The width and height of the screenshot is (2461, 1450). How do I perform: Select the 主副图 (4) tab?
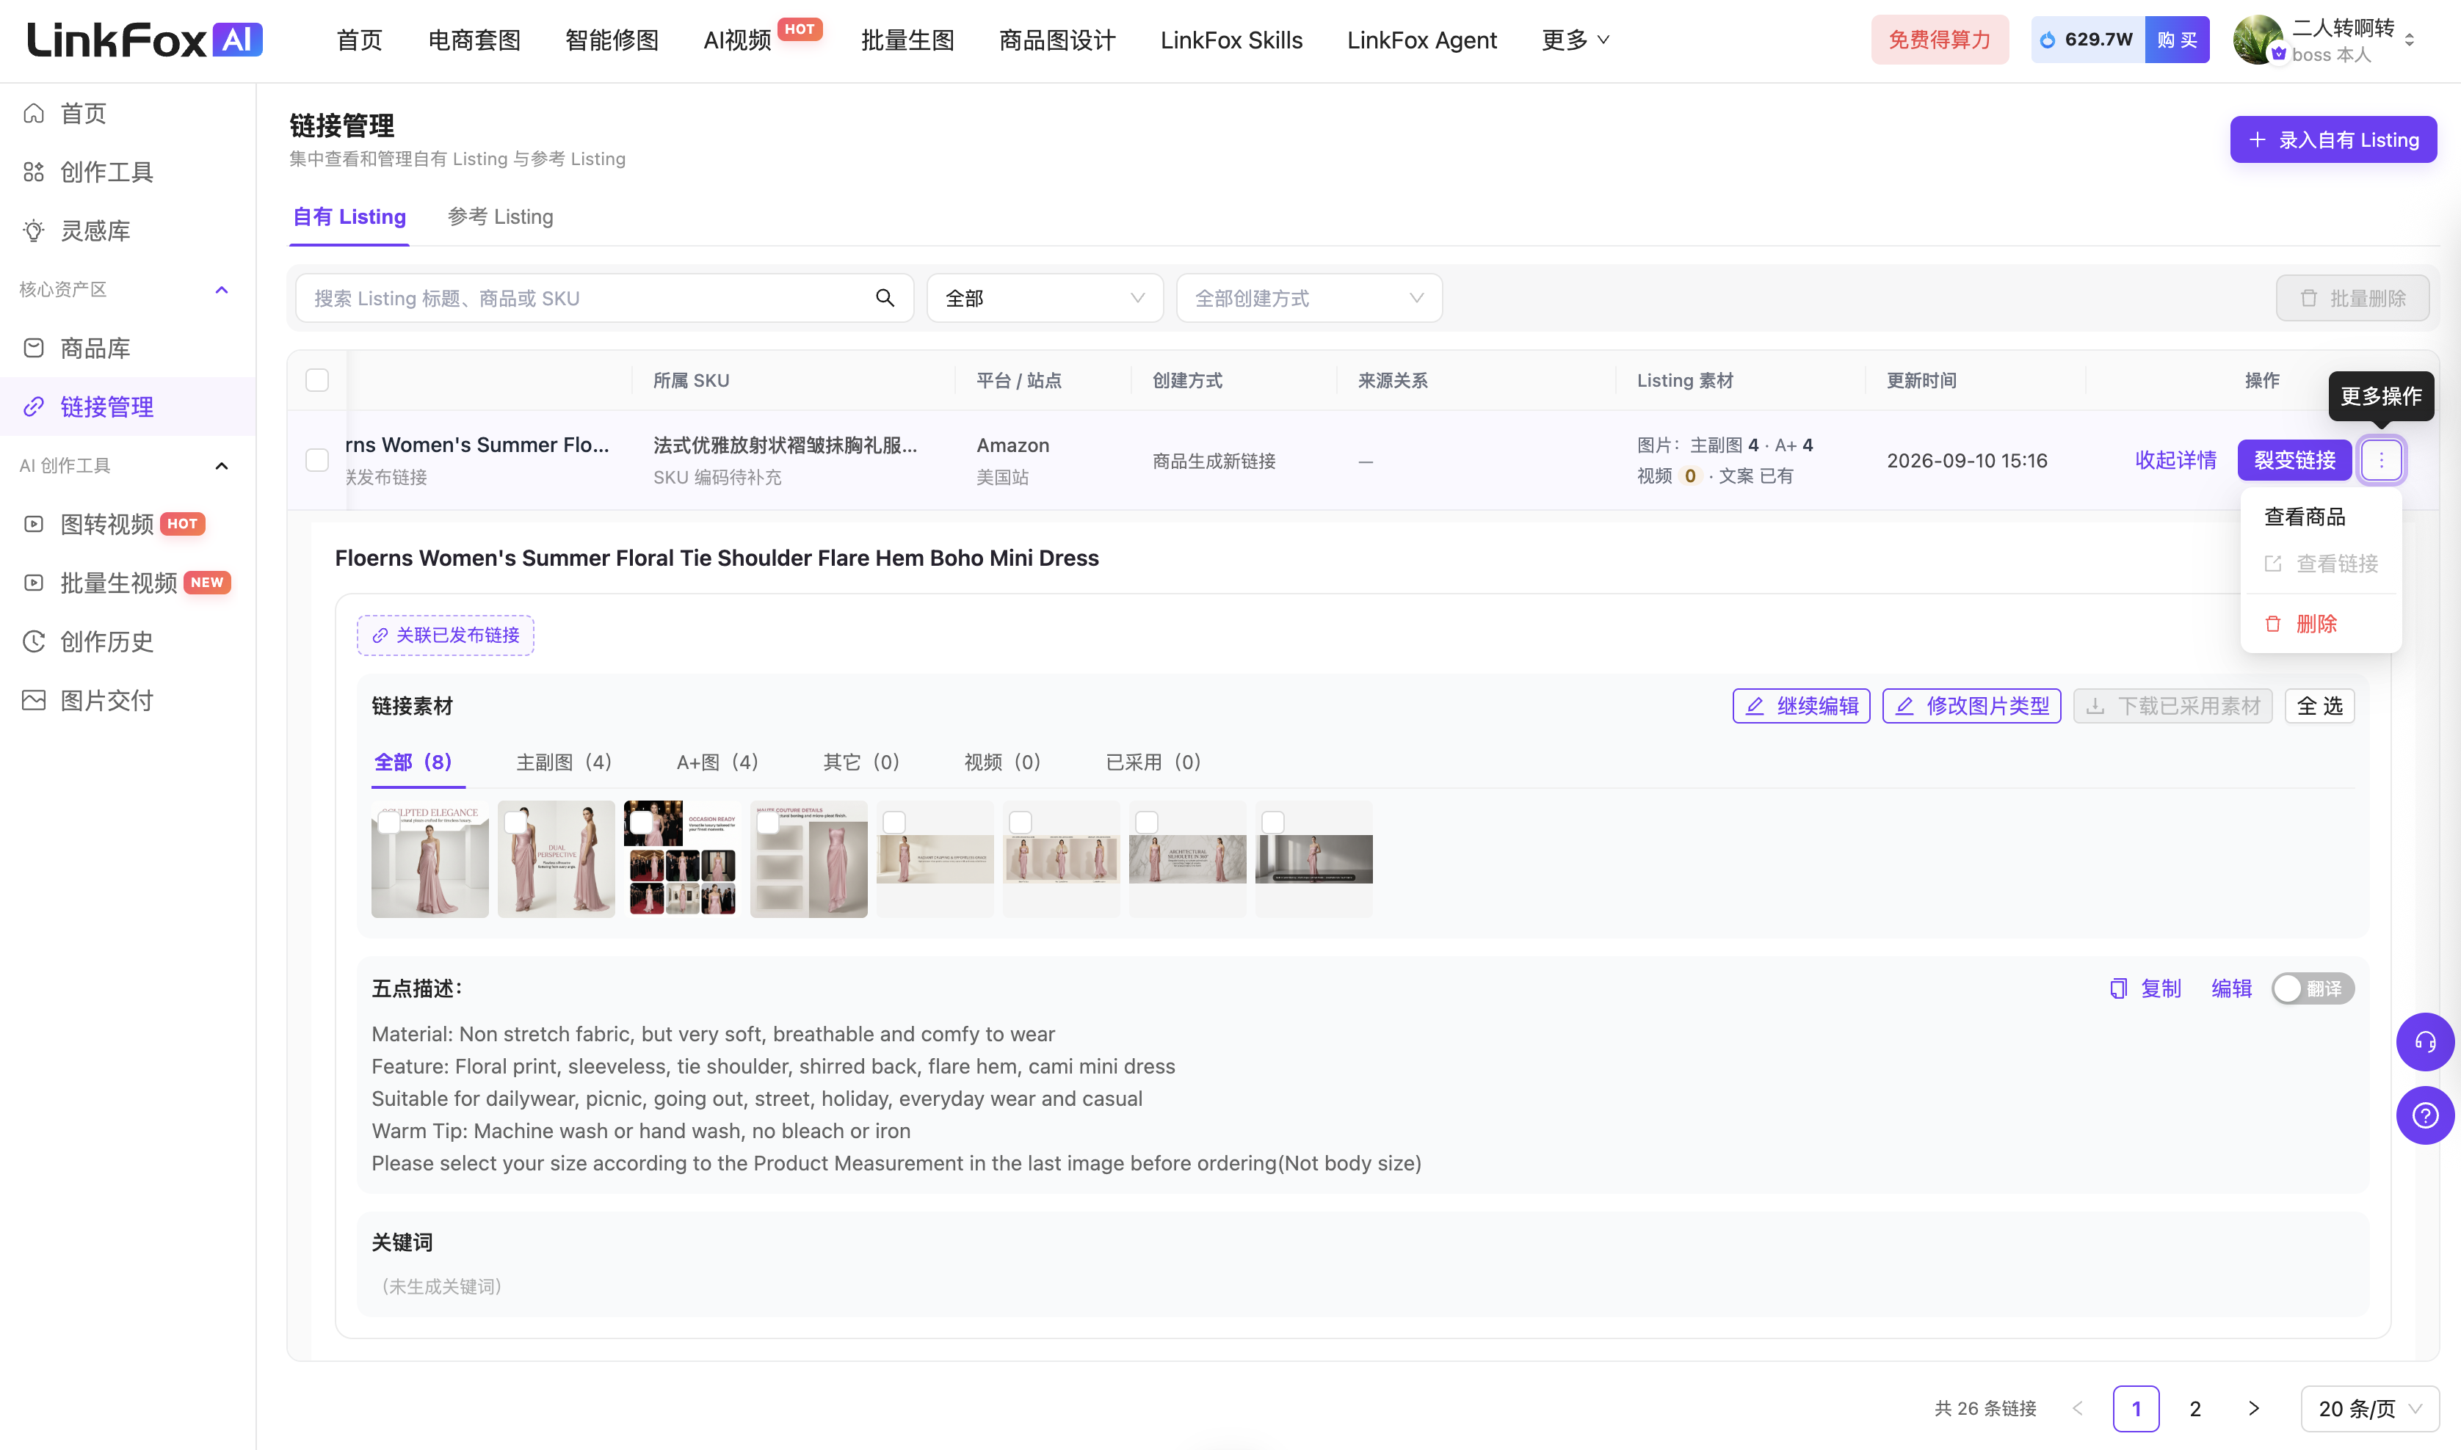(564, 762)
